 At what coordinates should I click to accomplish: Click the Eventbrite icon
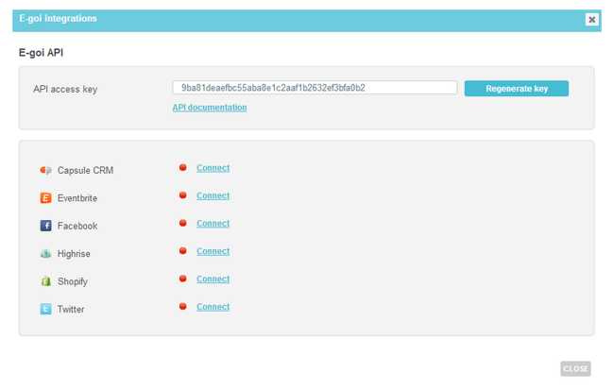click(46, 198)
